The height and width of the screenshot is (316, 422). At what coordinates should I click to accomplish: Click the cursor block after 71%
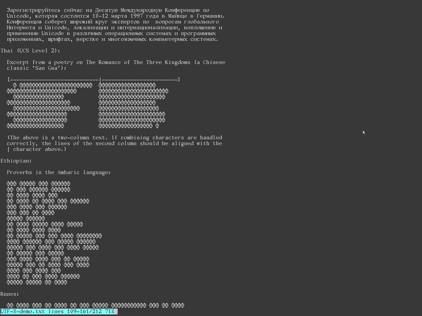(116, 312)
